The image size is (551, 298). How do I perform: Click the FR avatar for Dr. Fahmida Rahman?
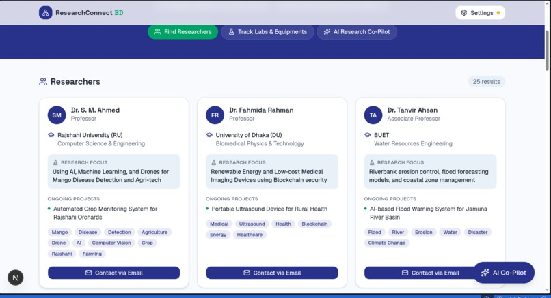pos(215,115)
